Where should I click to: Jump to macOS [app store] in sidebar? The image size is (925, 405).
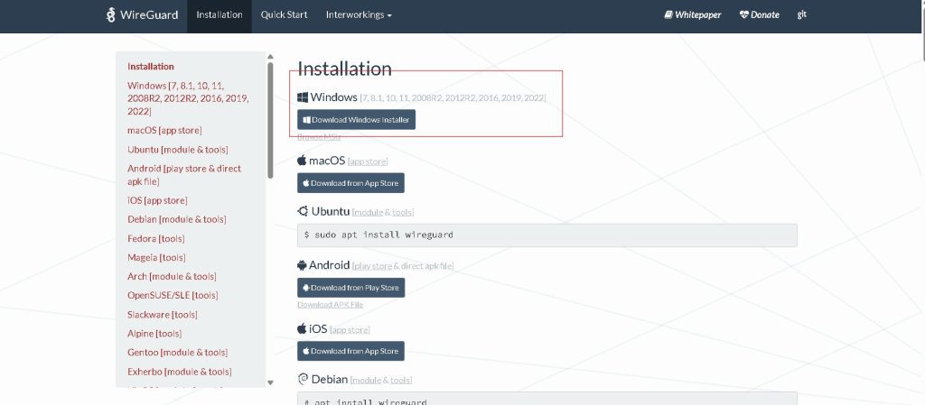tap(164, 130)
